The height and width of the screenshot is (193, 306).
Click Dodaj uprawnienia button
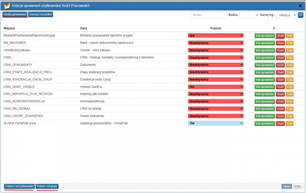pos(15,15)
